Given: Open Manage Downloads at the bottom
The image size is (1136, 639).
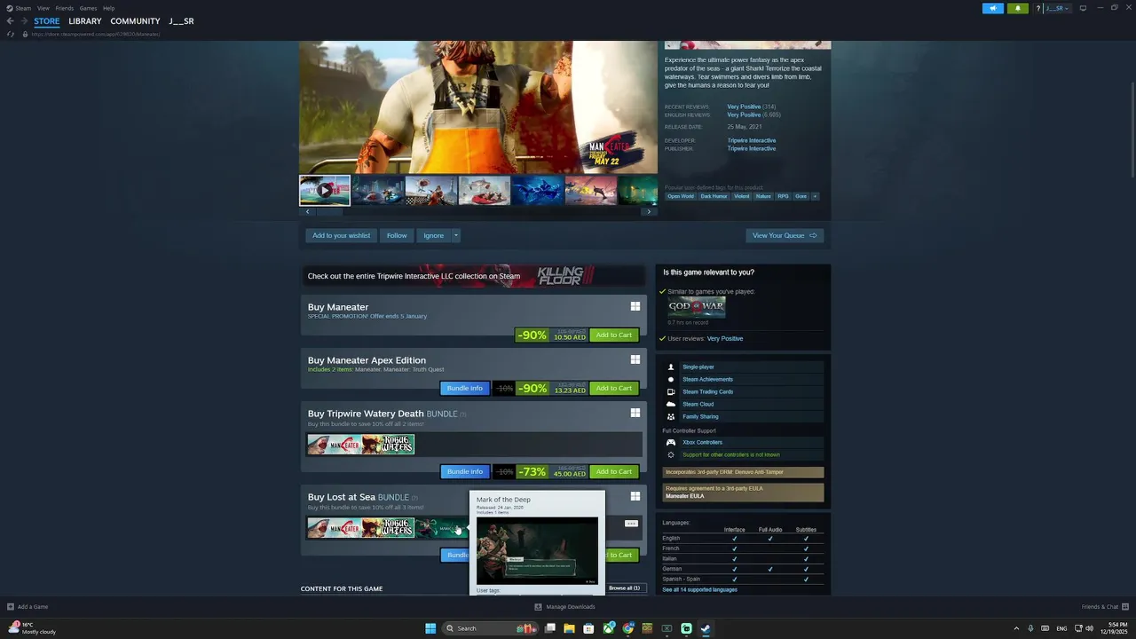Looking at the screenshot, I should point(564,607).
